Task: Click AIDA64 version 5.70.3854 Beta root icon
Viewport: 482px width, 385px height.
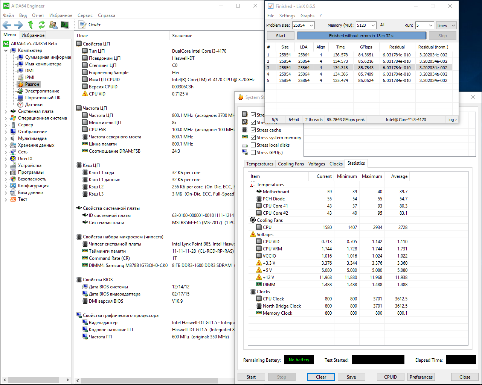Action: 6,44
